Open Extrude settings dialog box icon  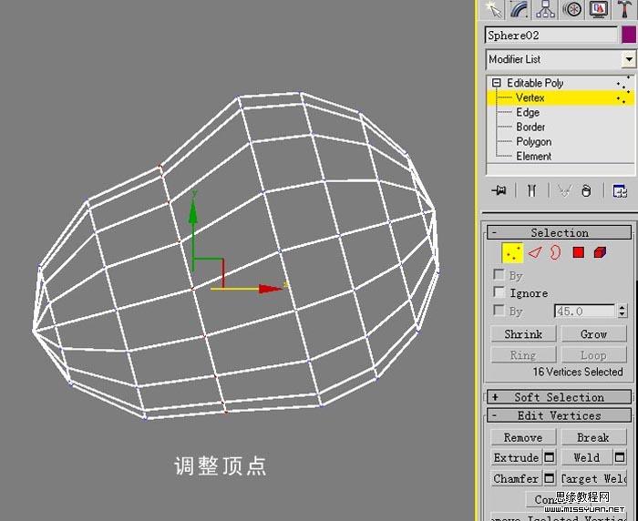coord(550,457)
